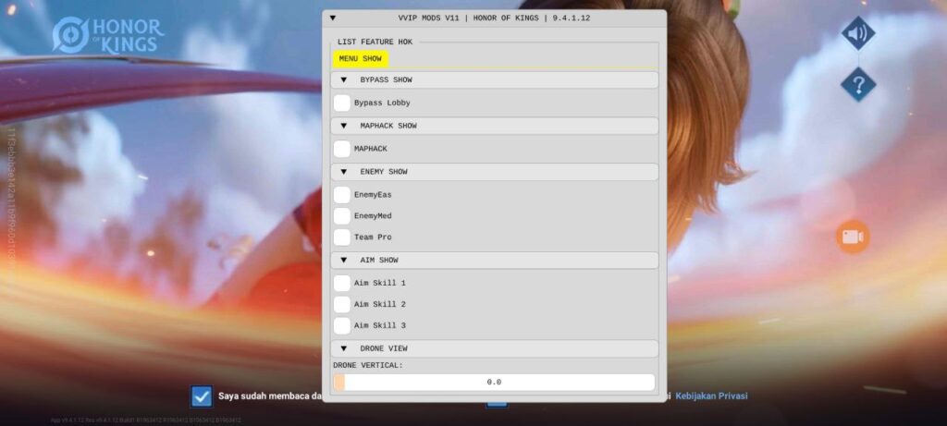Image resolution: width=947 pixels, height=426 pixels.
Task: Check the EnemyEas checkbox
Action: [x=342, y=195]
